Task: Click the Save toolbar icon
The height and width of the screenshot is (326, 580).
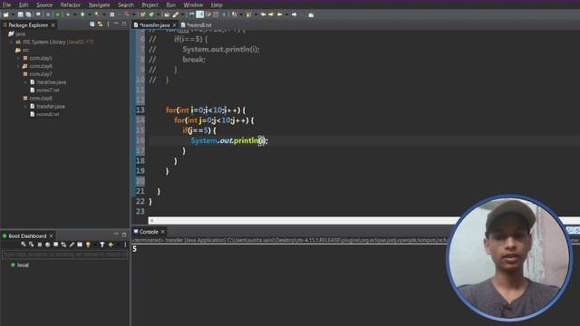Action: point(20,14)
